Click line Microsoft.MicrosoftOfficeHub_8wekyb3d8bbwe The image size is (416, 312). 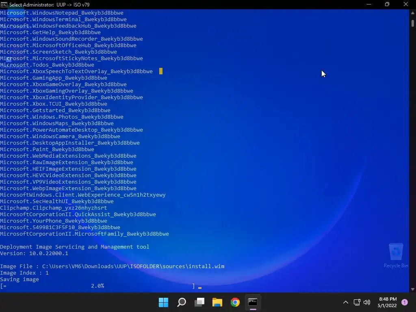point(68,45)
